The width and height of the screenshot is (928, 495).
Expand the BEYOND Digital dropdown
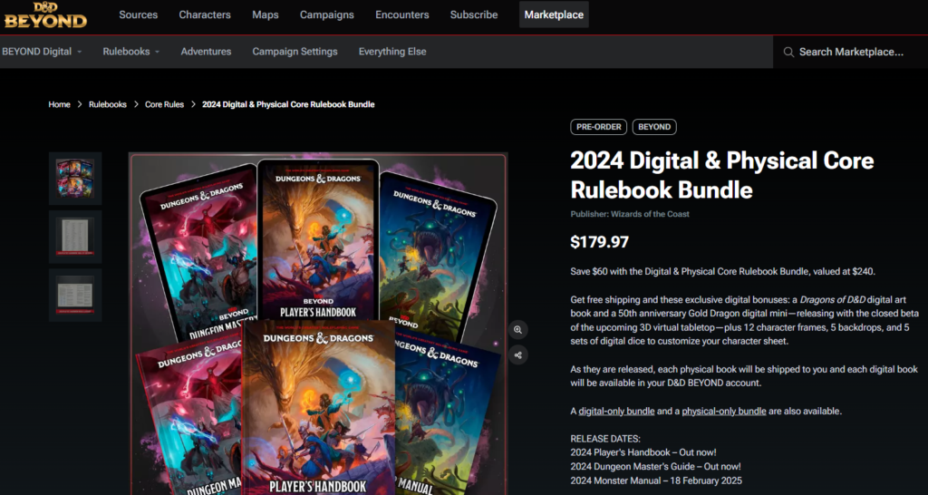(x=42, y=52)
